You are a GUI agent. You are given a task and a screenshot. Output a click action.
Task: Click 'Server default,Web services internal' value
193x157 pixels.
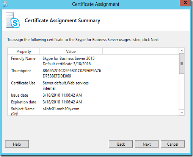pyautogui.click(x=66, y=86)
